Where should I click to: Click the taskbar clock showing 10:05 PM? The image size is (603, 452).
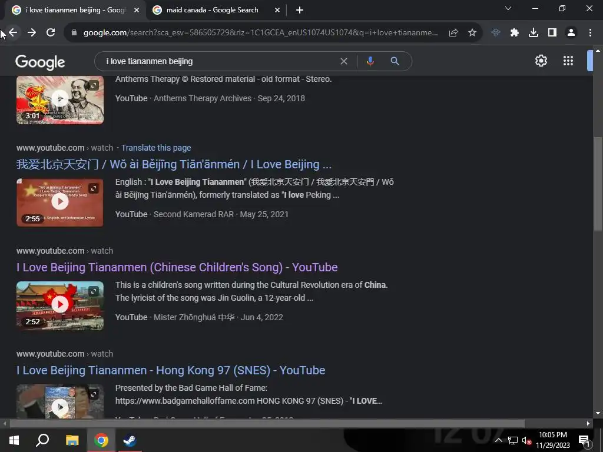[x=553, y=440]
